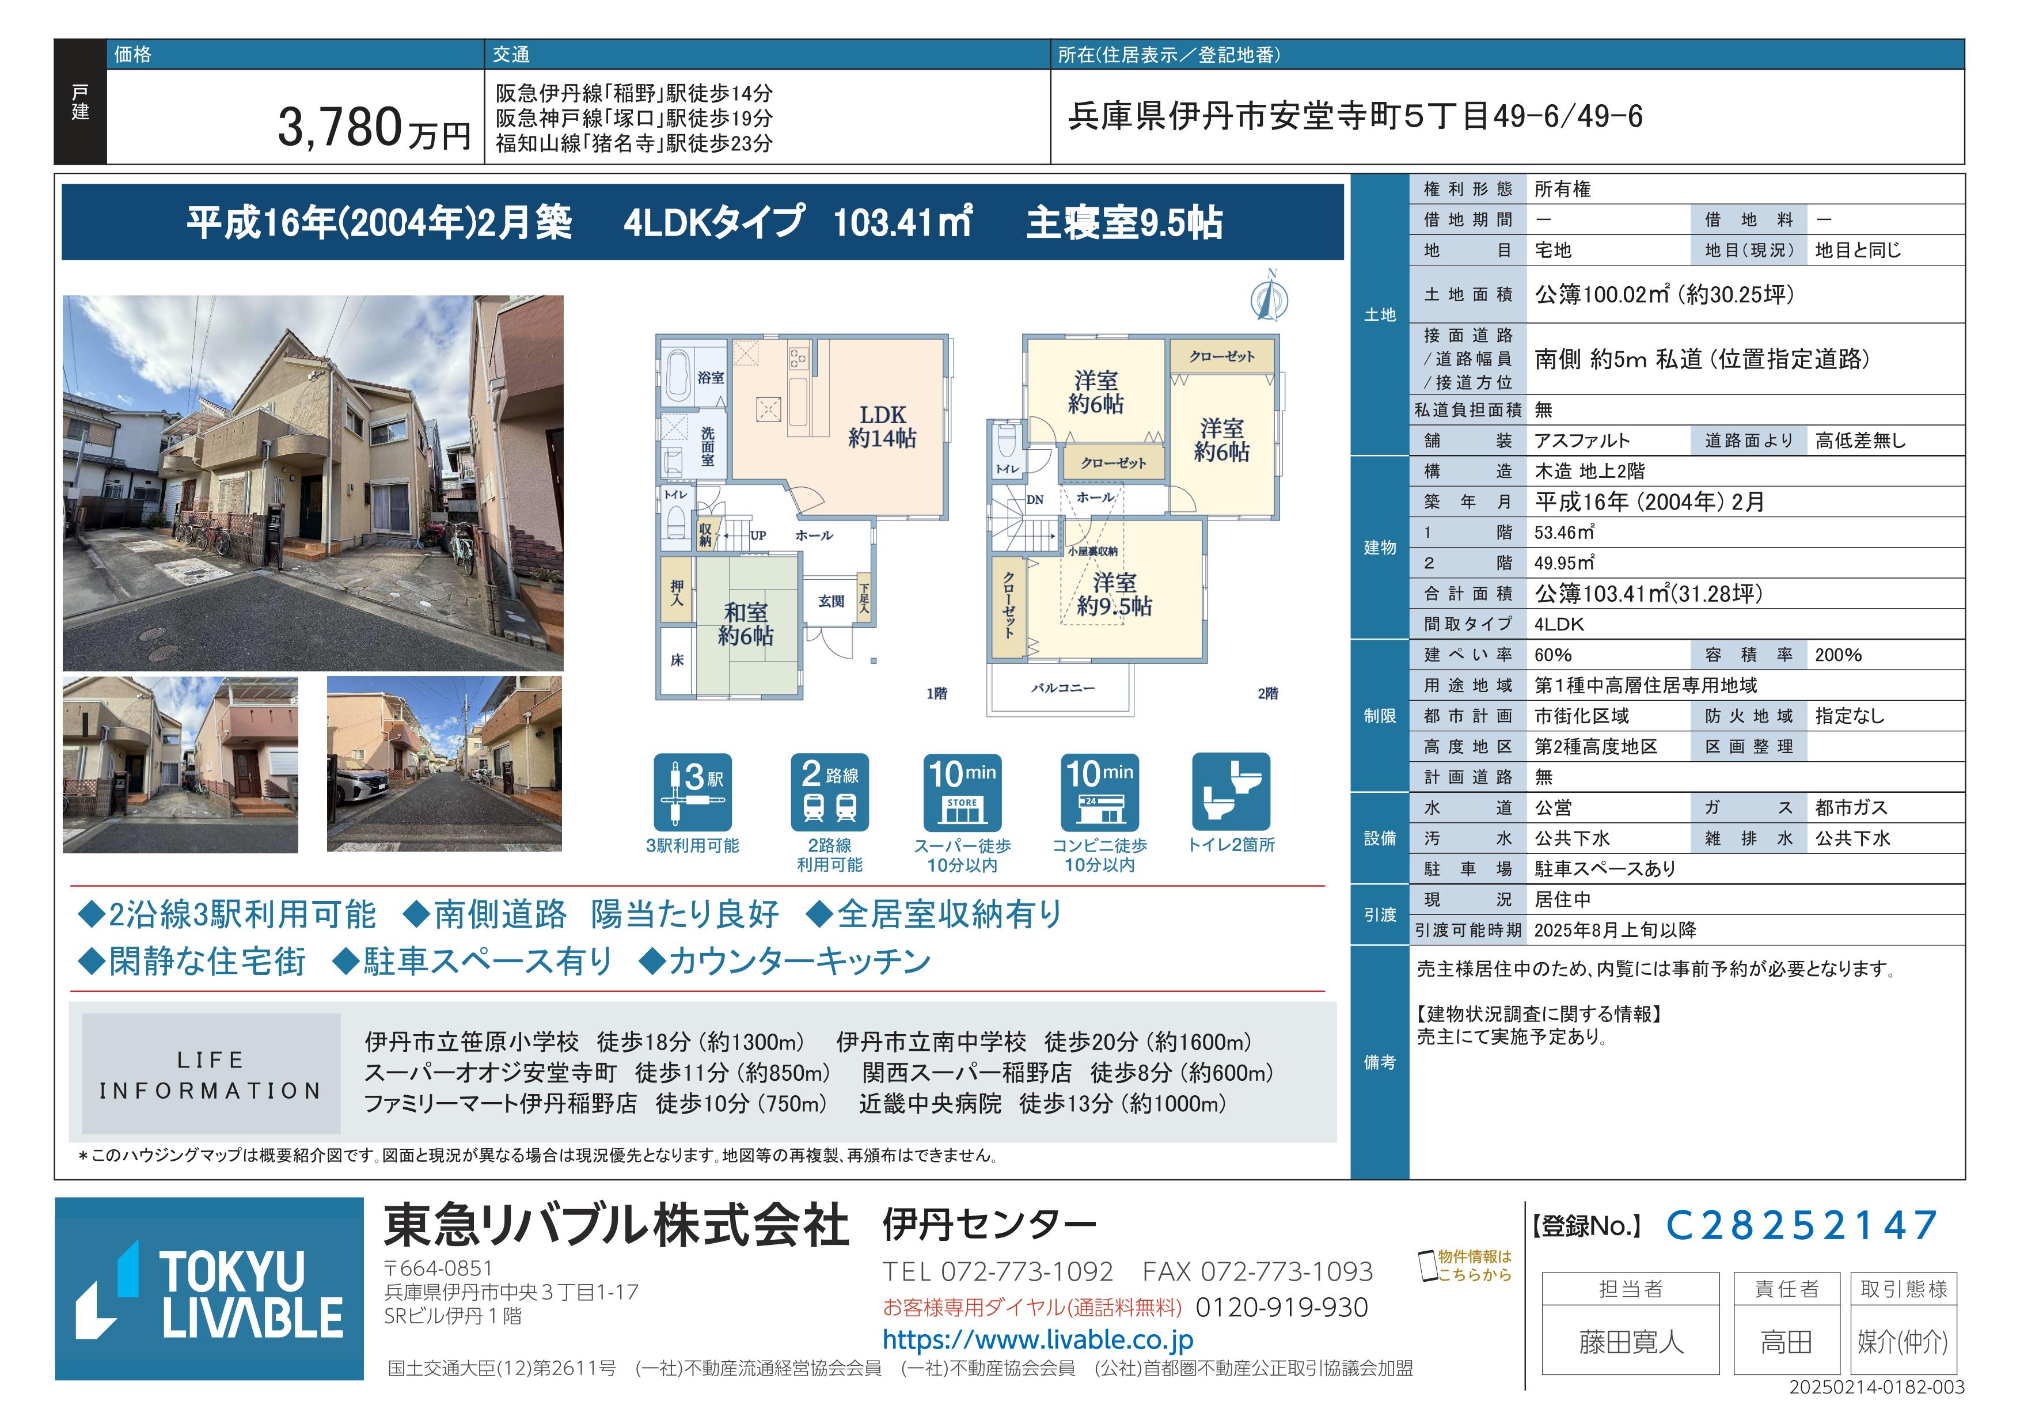Open the livable.co.jp website link

[1037, 1339]
